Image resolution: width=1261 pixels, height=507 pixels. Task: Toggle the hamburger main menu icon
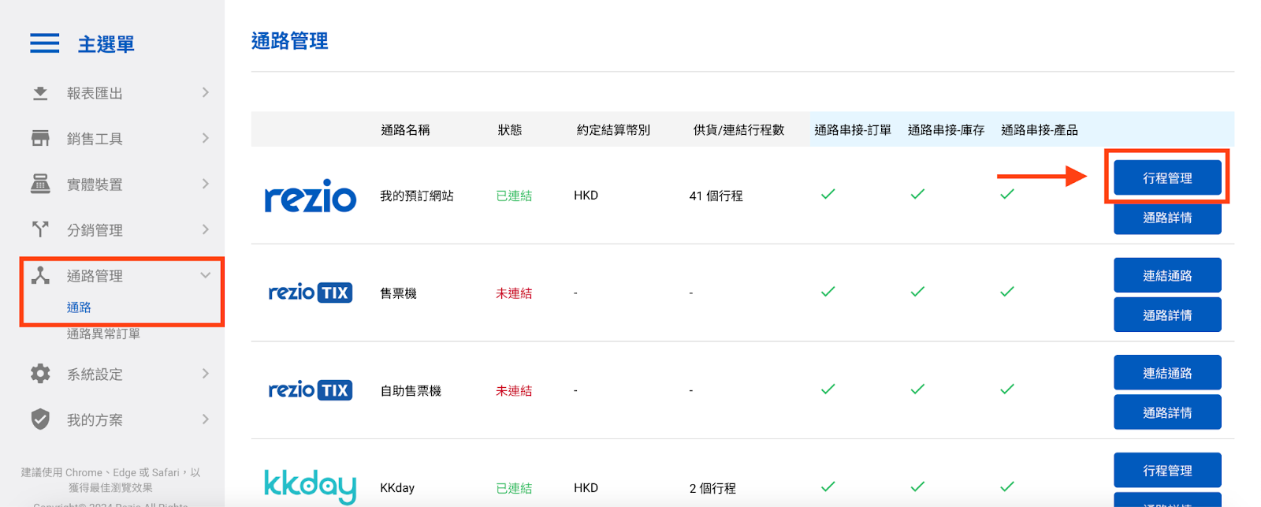pos(45,43)
